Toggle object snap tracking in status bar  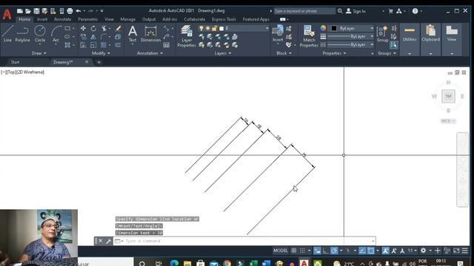(362, 250)
